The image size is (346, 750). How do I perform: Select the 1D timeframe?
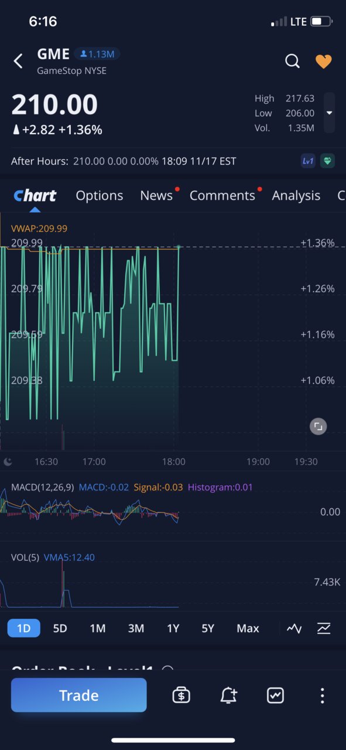pos(23,628)
